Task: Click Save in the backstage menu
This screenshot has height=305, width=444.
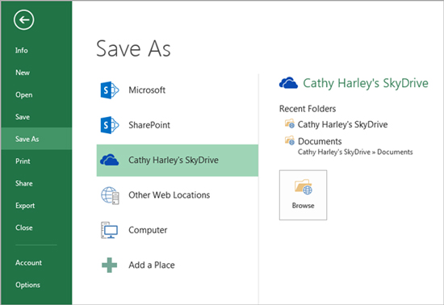Action: [x=23, y=117]
